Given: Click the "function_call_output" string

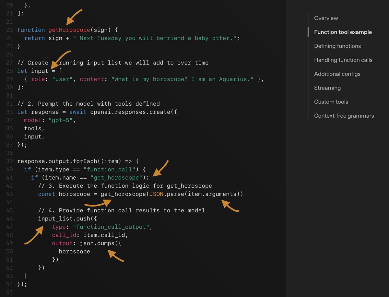Looking at the screenshot, I should (111, 227).
